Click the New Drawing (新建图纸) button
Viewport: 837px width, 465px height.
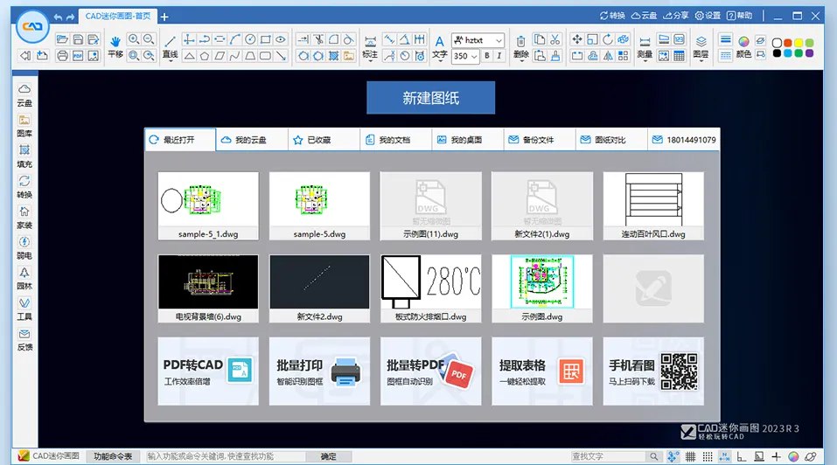pos(430,99)
